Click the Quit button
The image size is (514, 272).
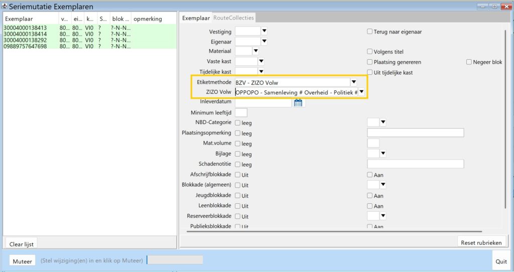500,261
